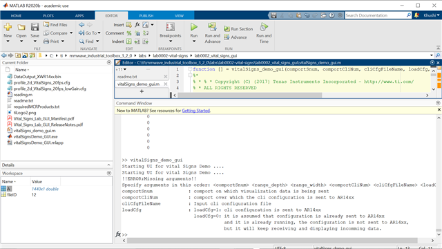Screen dimensions: 442x249
Task: Click the help question mark icon in quick access toolbar
Action: tap(331, 15)
